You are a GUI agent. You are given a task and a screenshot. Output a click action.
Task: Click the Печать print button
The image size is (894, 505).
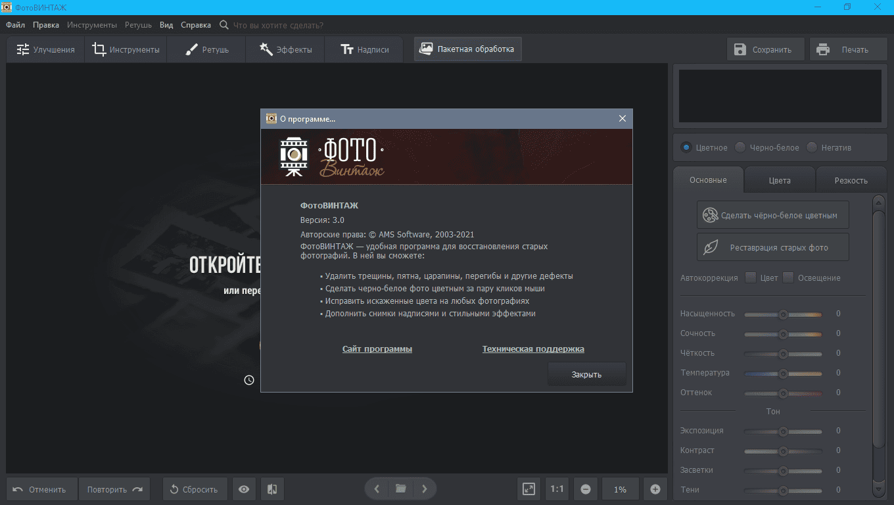tap(848, 49)
